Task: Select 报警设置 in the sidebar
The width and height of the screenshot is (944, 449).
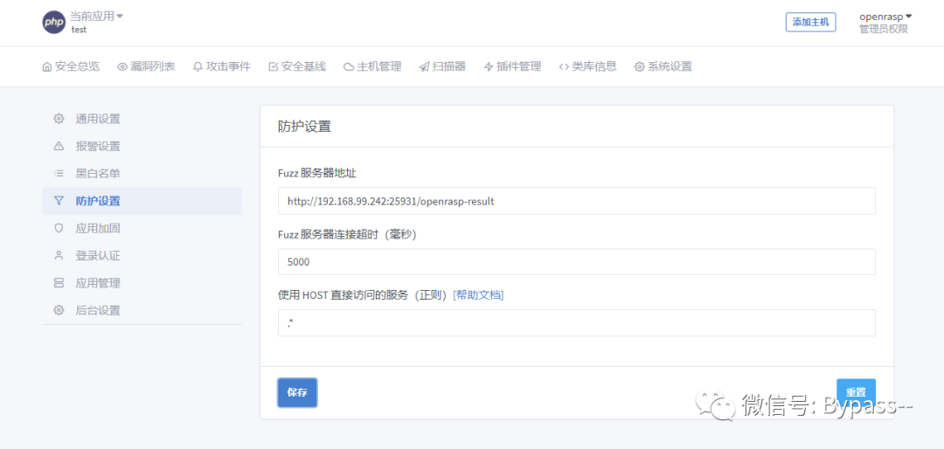Action: [142, 146]
